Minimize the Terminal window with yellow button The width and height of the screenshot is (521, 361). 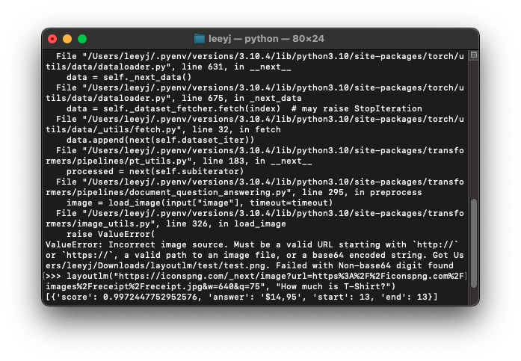(x=67, y=38)
